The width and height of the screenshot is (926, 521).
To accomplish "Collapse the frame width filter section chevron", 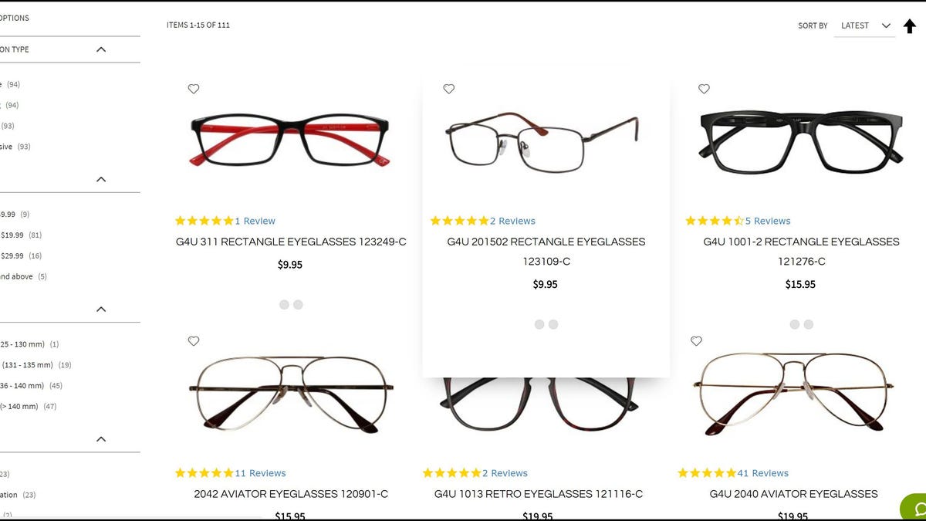I will (101, 309).
